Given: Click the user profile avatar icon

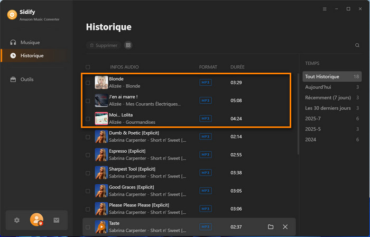Looking at the screenshot, I should [x=36, y=220].
